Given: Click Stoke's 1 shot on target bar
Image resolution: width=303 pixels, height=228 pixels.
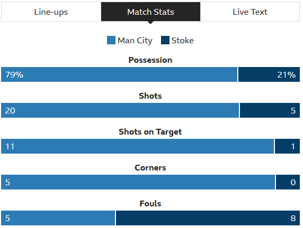Looking at the screenshot, I should click(x=287, y=146).
